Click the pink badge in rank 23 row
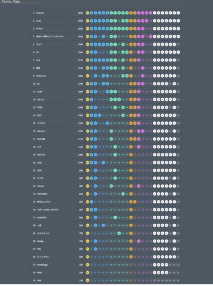Screen dimensions: 213x286 139,186
